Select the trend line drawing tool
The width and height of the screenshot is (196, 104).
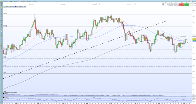(x=1, y=12)
